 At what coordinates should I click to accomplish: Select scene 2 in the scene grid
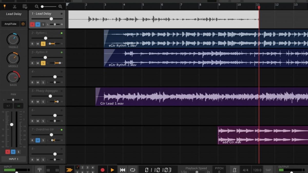pyautogui.click(x=82, y=167)
